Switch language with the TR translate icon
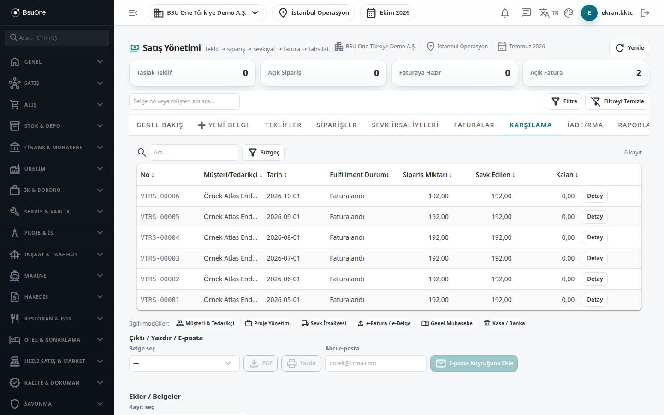The height and width of the screenshot is (415, 664). click(549, 13)
